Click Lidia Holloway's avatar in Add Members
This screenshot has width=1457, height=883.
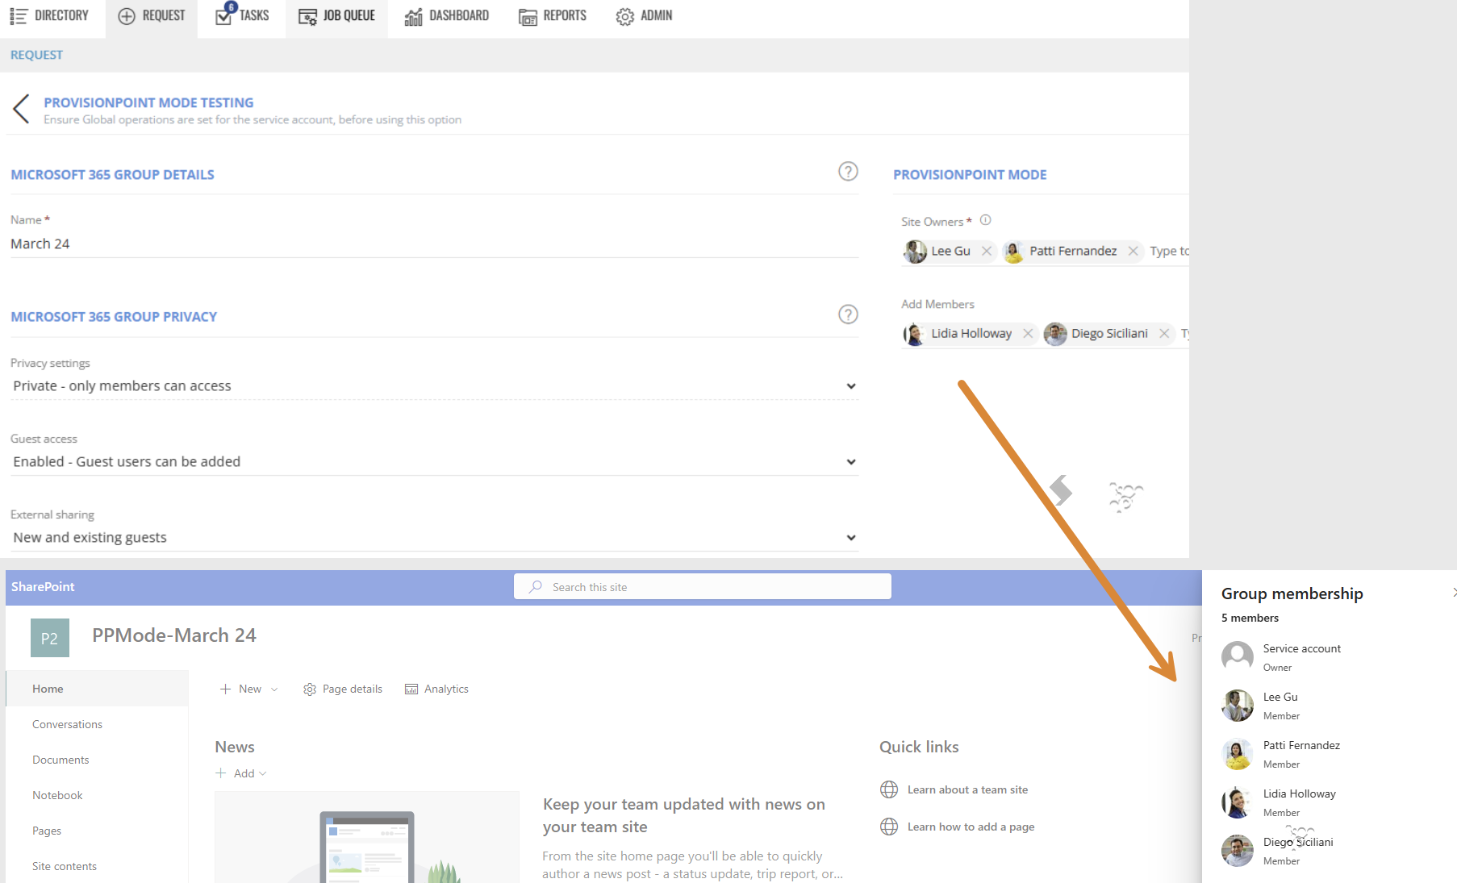pyautogui.click(x=914, y=334)
